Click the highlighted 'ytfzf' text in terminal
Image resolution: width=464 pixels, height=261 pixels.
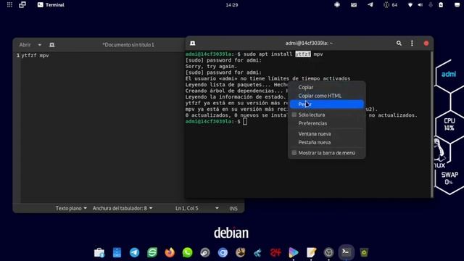click(303, 54)
